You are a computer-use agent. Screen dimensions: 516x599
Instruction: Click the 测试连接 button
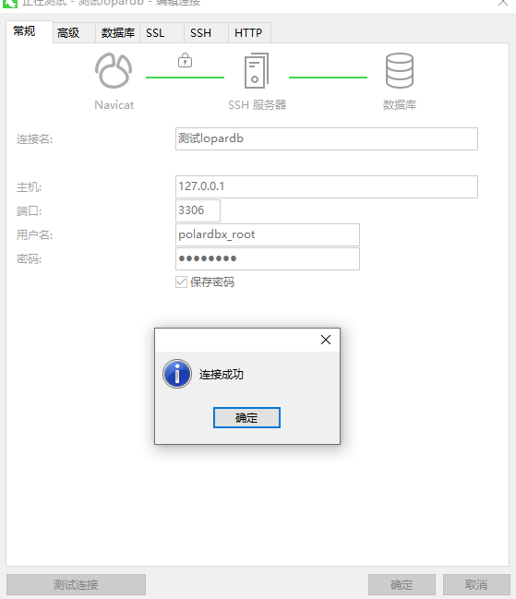pyautogui.click(x=76, y=584)
